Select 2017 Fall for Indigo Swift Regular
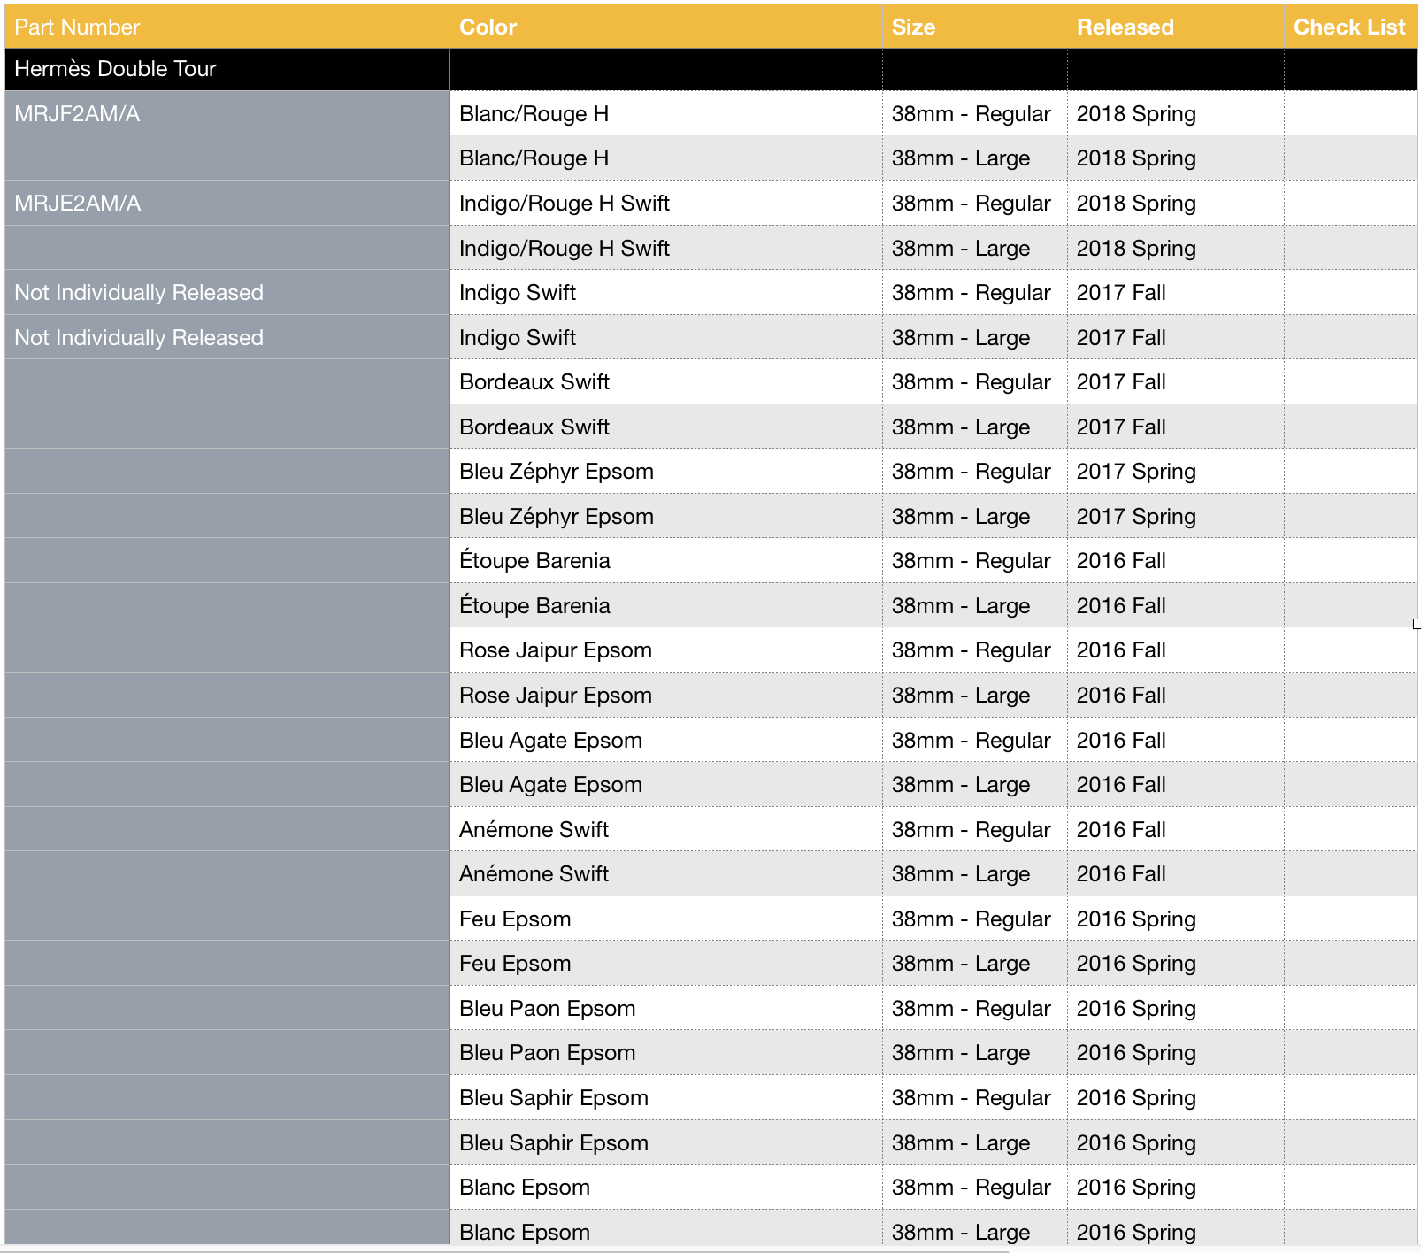This screenshot has width=1421, height=1253. 1121,293
